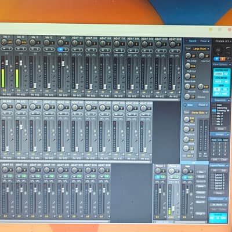Select the Main snapshot
The height and width of the screenshot is (232, 232).
tap(219, 106)
